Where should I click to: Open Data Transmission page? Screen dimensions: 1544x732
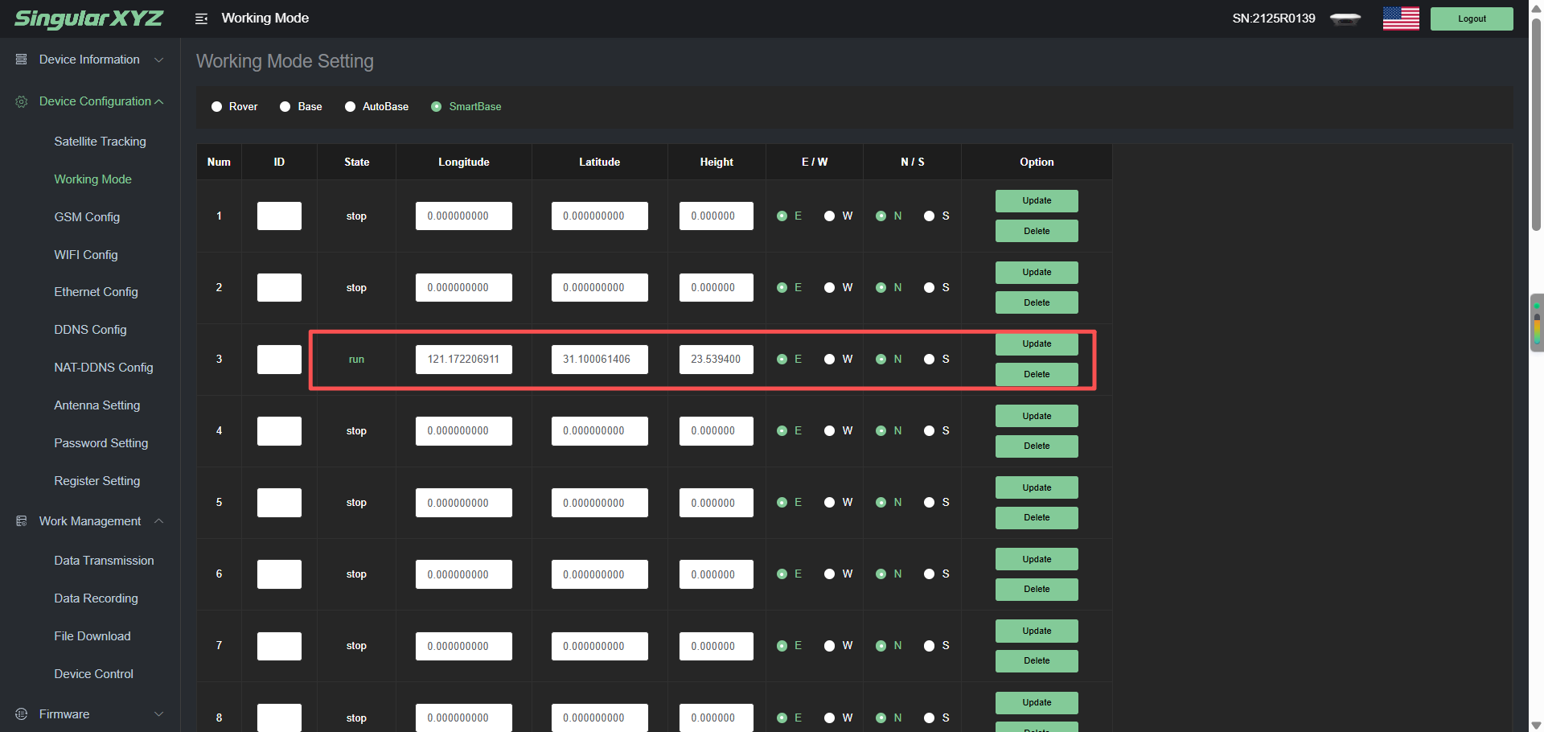coord(104,561)
